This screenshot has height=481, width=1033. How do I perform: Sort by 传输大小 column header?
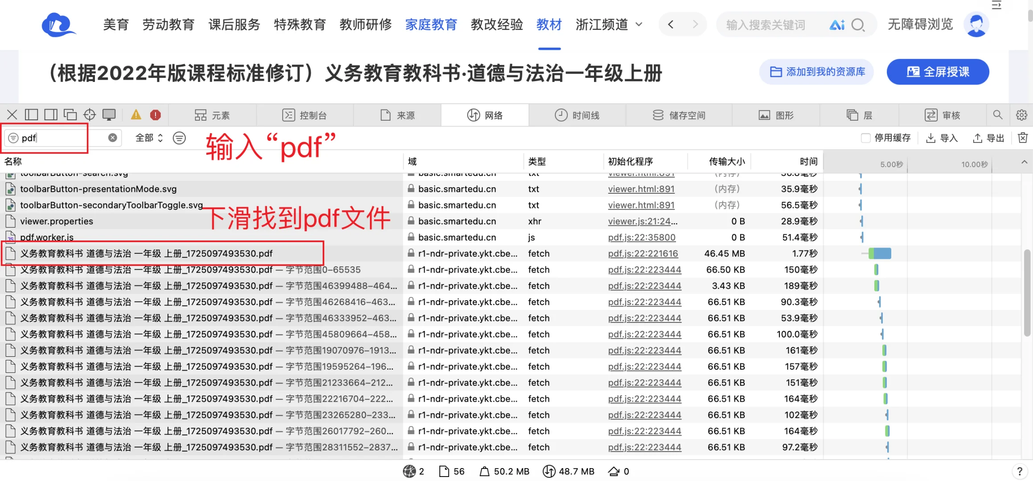coord(720,161)
